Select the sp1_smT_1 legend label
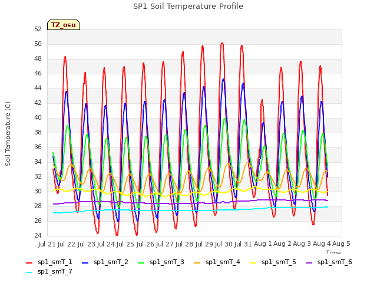The width and height of the screenshot is (377, 283). tap(55, 262)
